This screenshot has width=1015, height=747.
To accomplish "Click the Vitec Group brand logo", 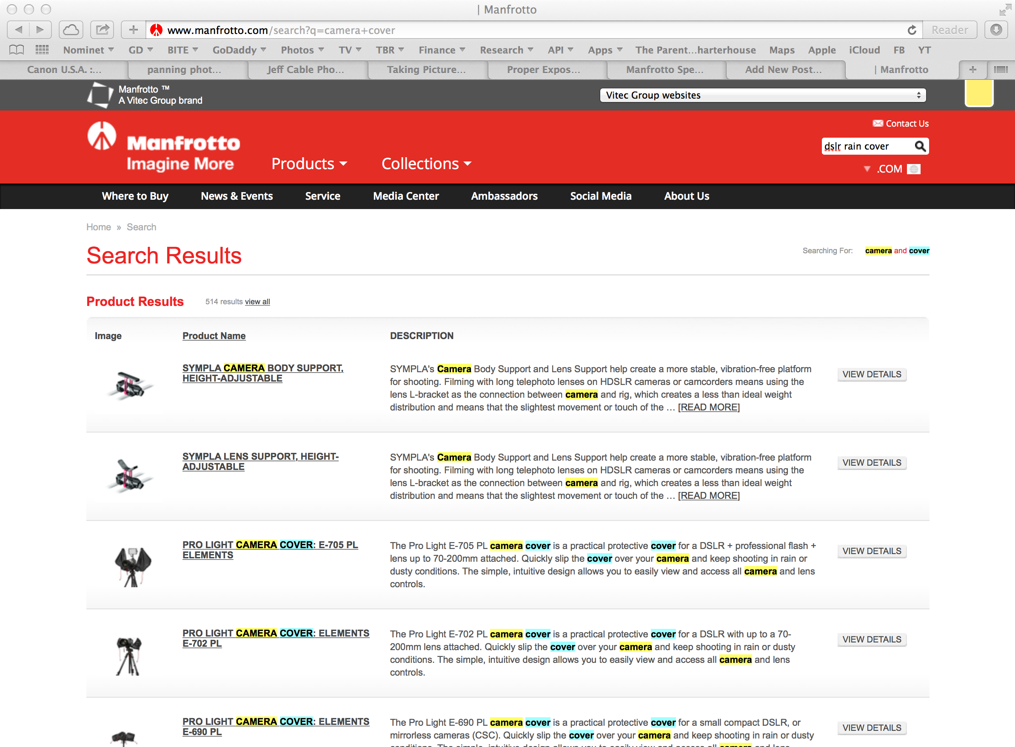I will (100, 95).
